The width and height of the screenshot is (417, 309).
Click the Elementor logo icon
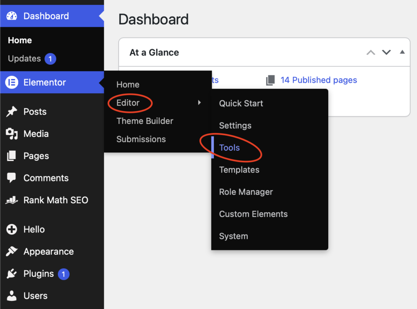click(x=12, y=82)
